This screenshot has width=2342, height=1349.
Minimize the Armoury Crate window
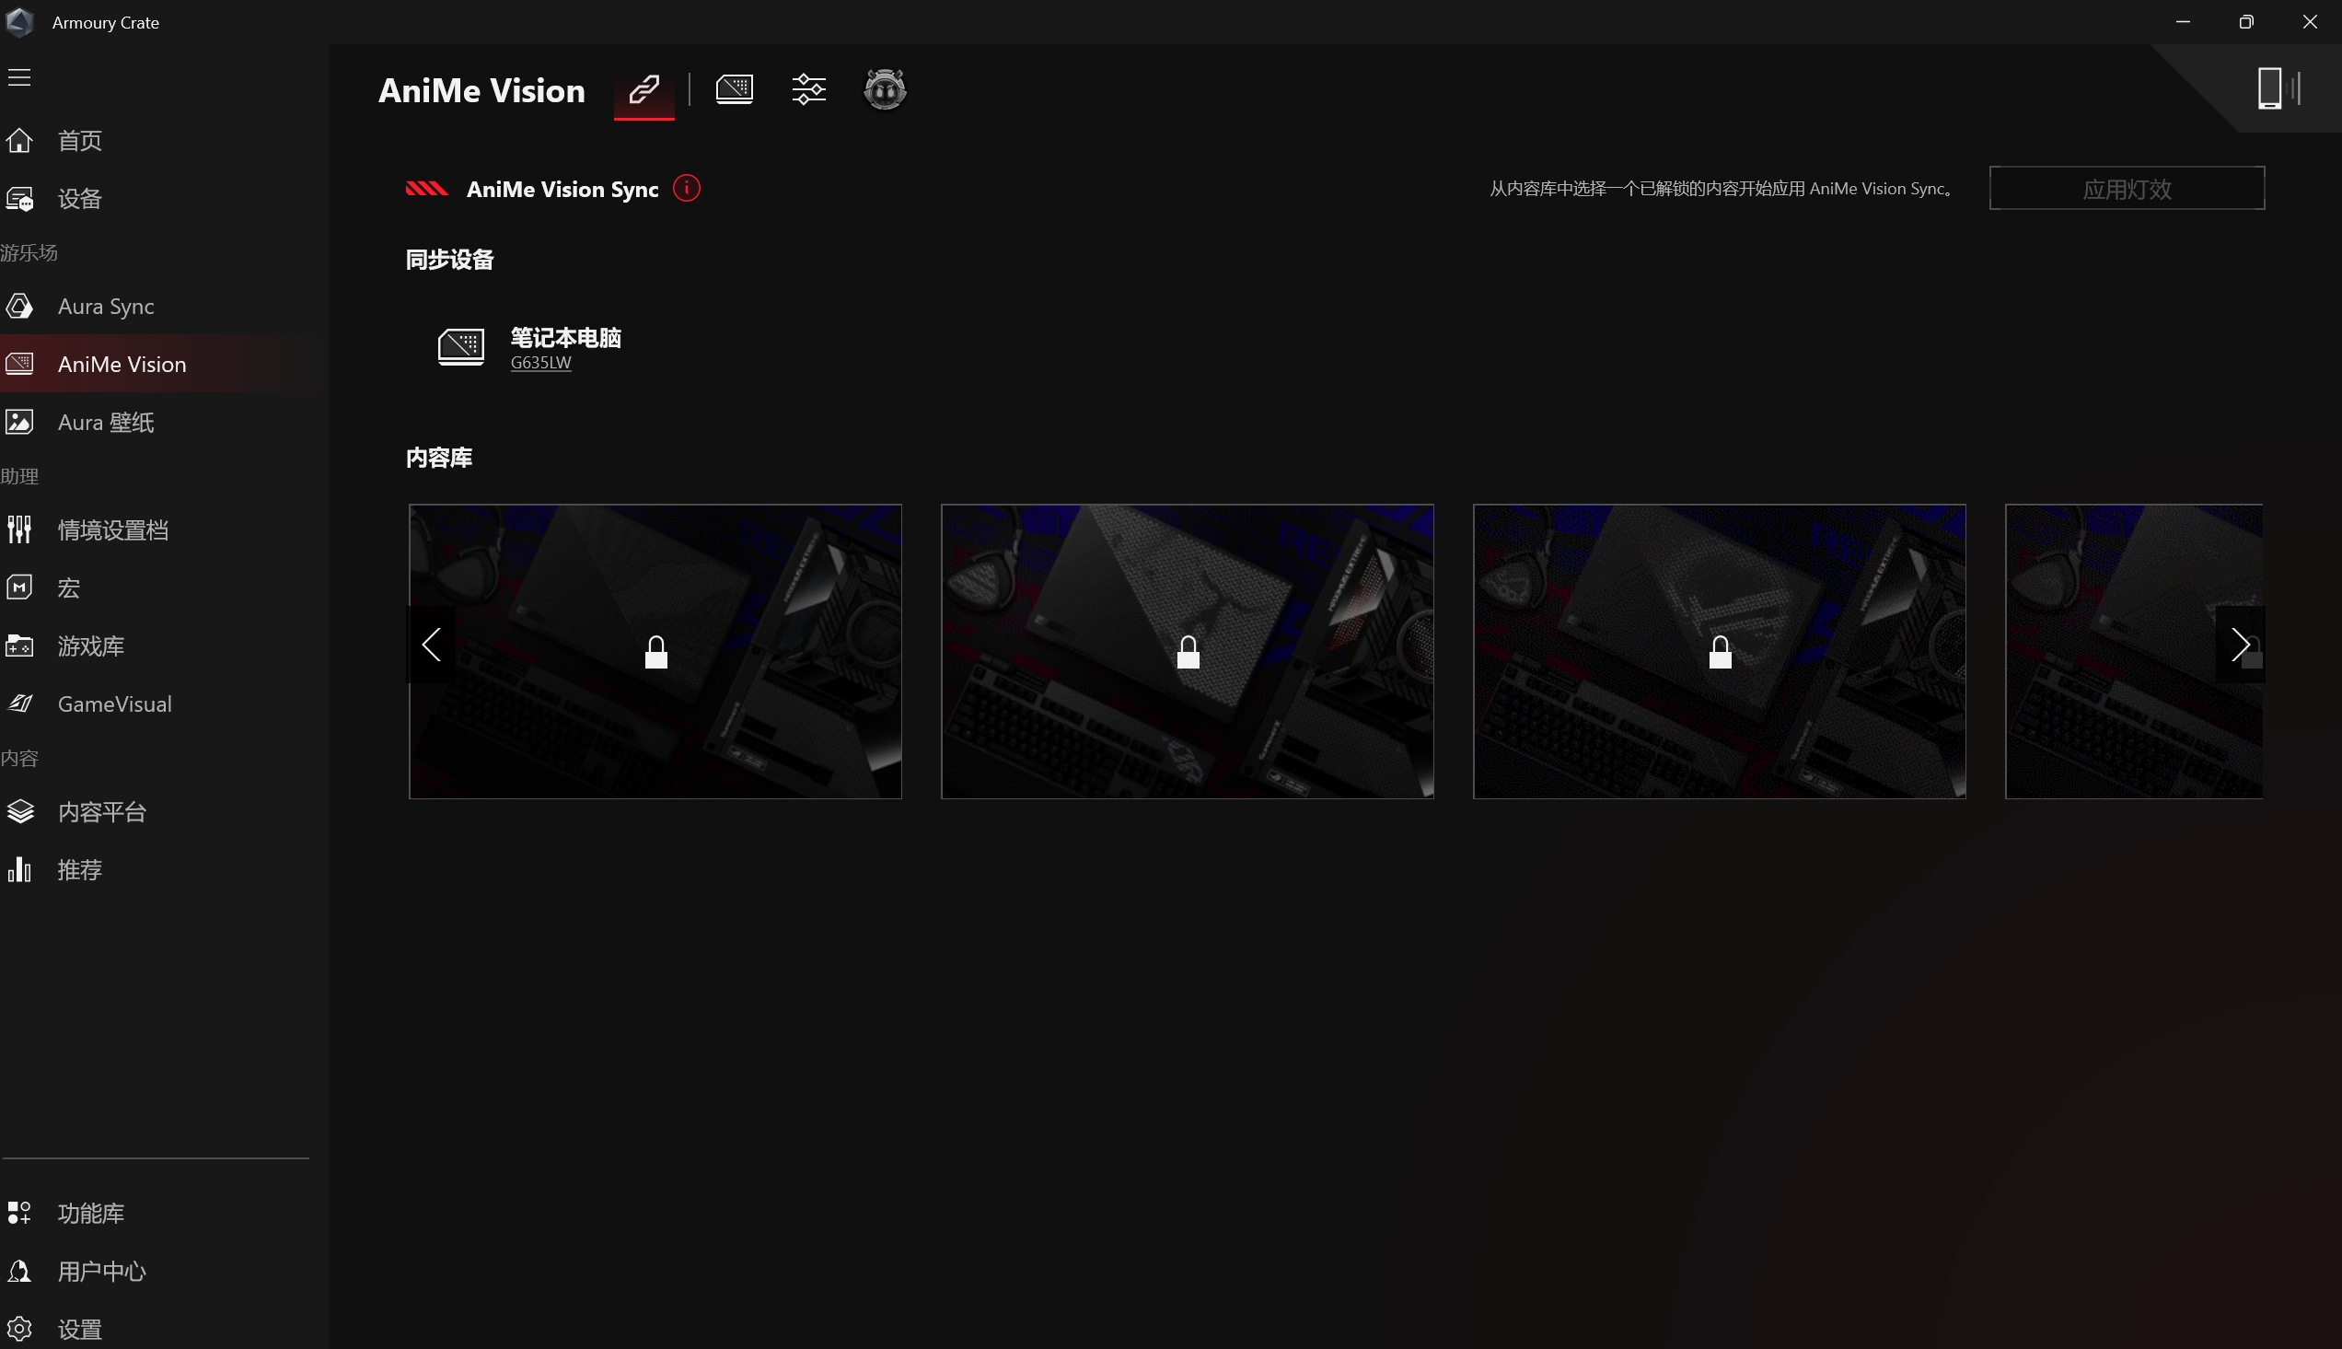[2183, 21]
